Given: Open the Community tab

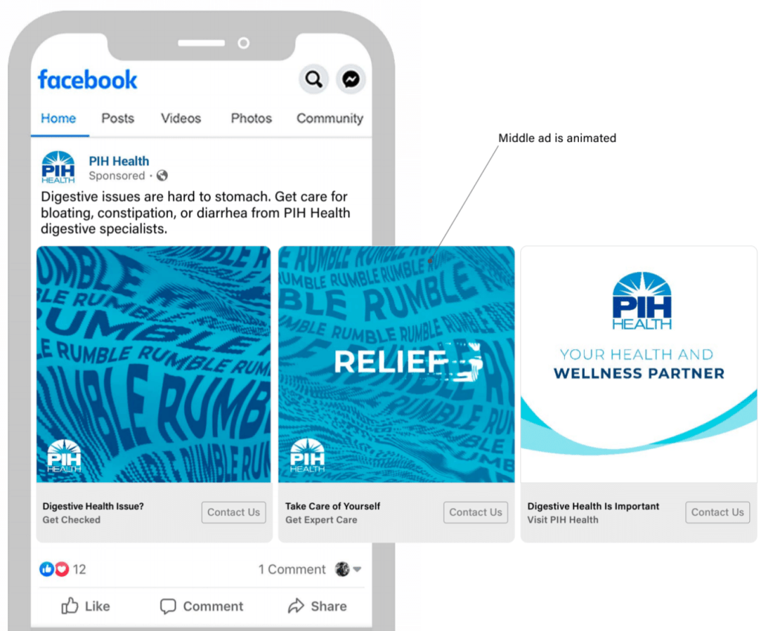Looking at the screenshot, I should click(329, 118).
